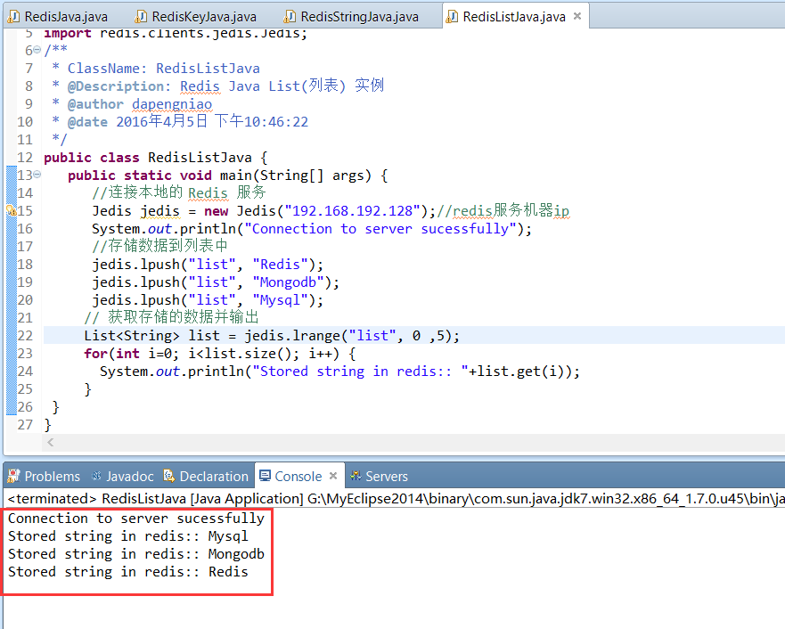The width and height of the screenshot is (785, 629).
Task: Switch to the Servers tab
Action: click(386, 477)
